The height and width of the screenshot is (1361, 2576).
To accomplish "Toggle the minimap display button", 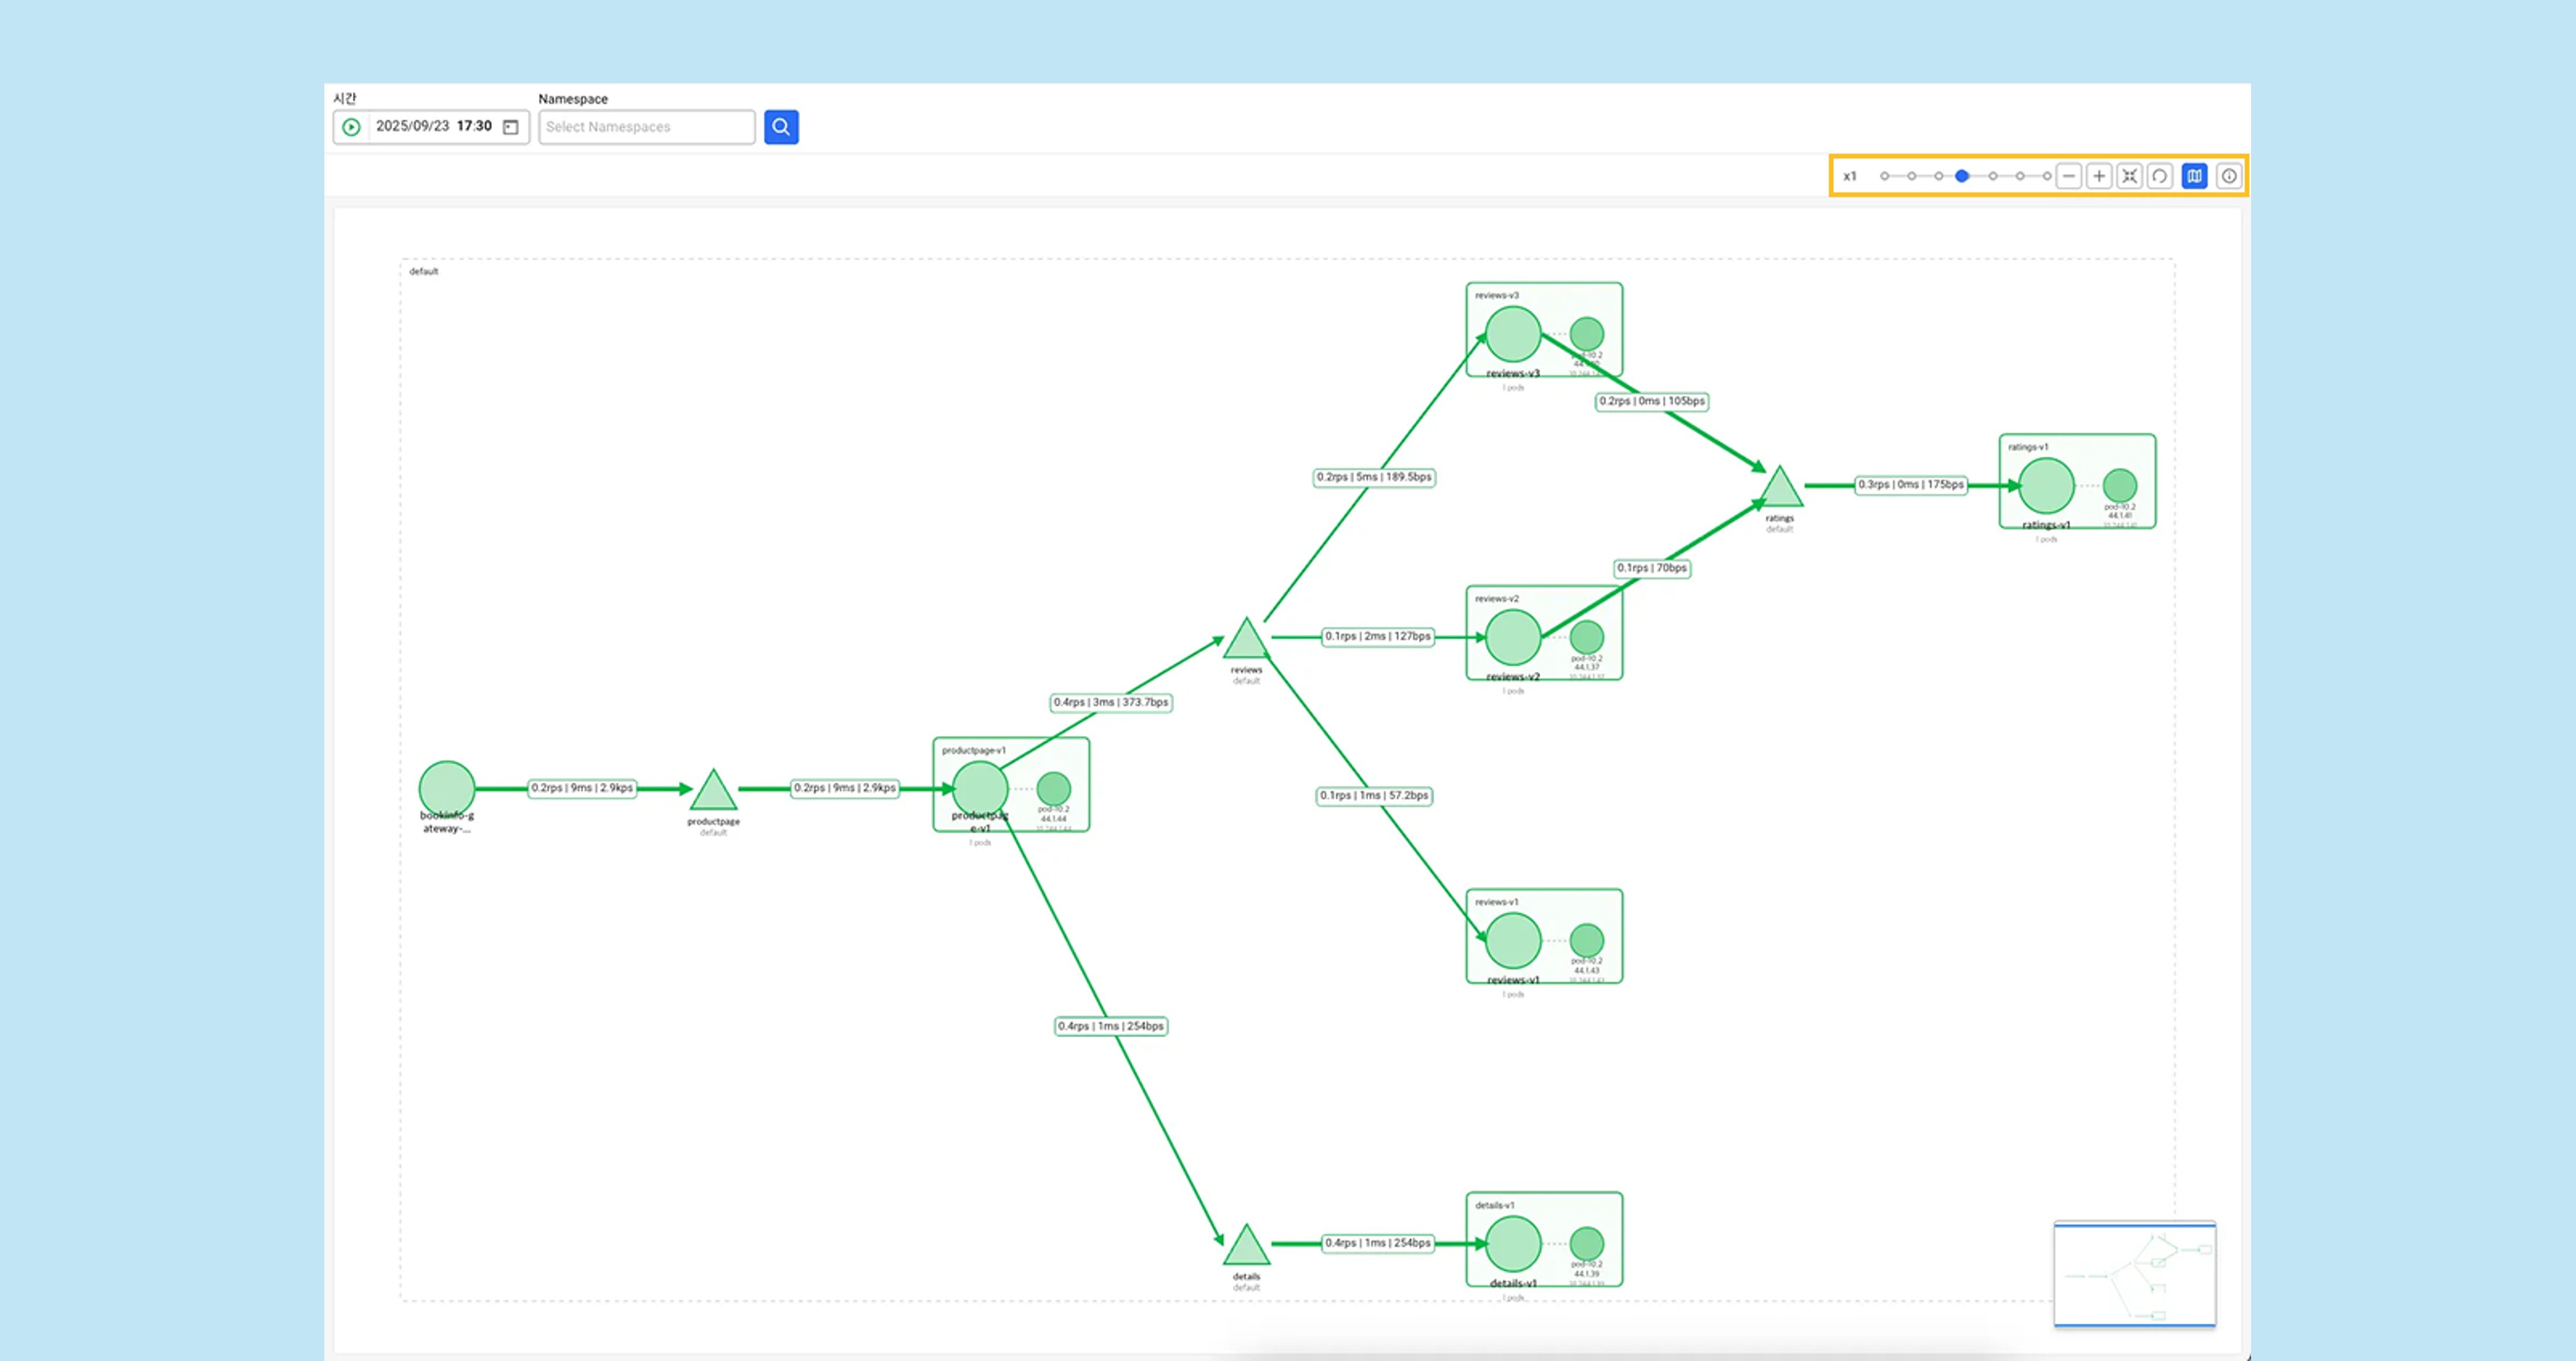I will [2194, 176].
